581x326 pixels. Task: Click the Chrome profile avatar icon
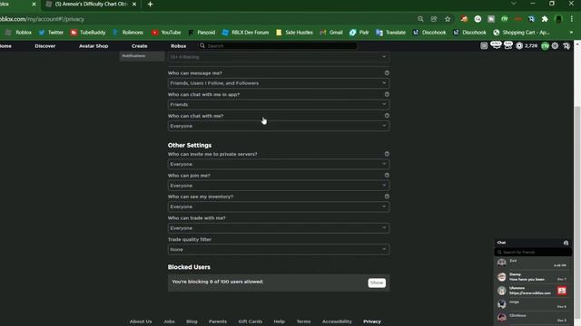[558, 19]
